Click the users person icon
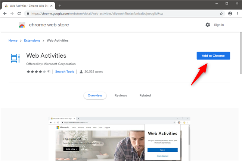Screen dimensions: 242x161 coord(81,72)
